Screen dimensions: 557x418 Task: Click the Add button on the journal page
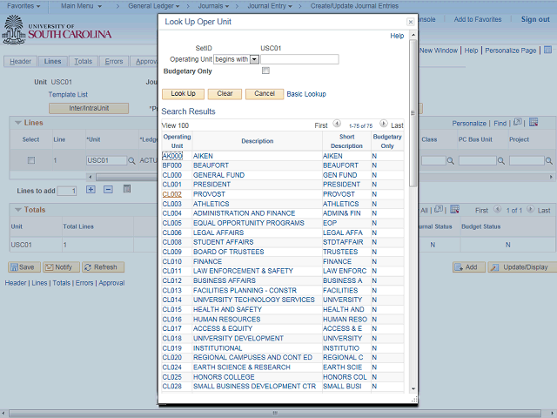(468, 267)
